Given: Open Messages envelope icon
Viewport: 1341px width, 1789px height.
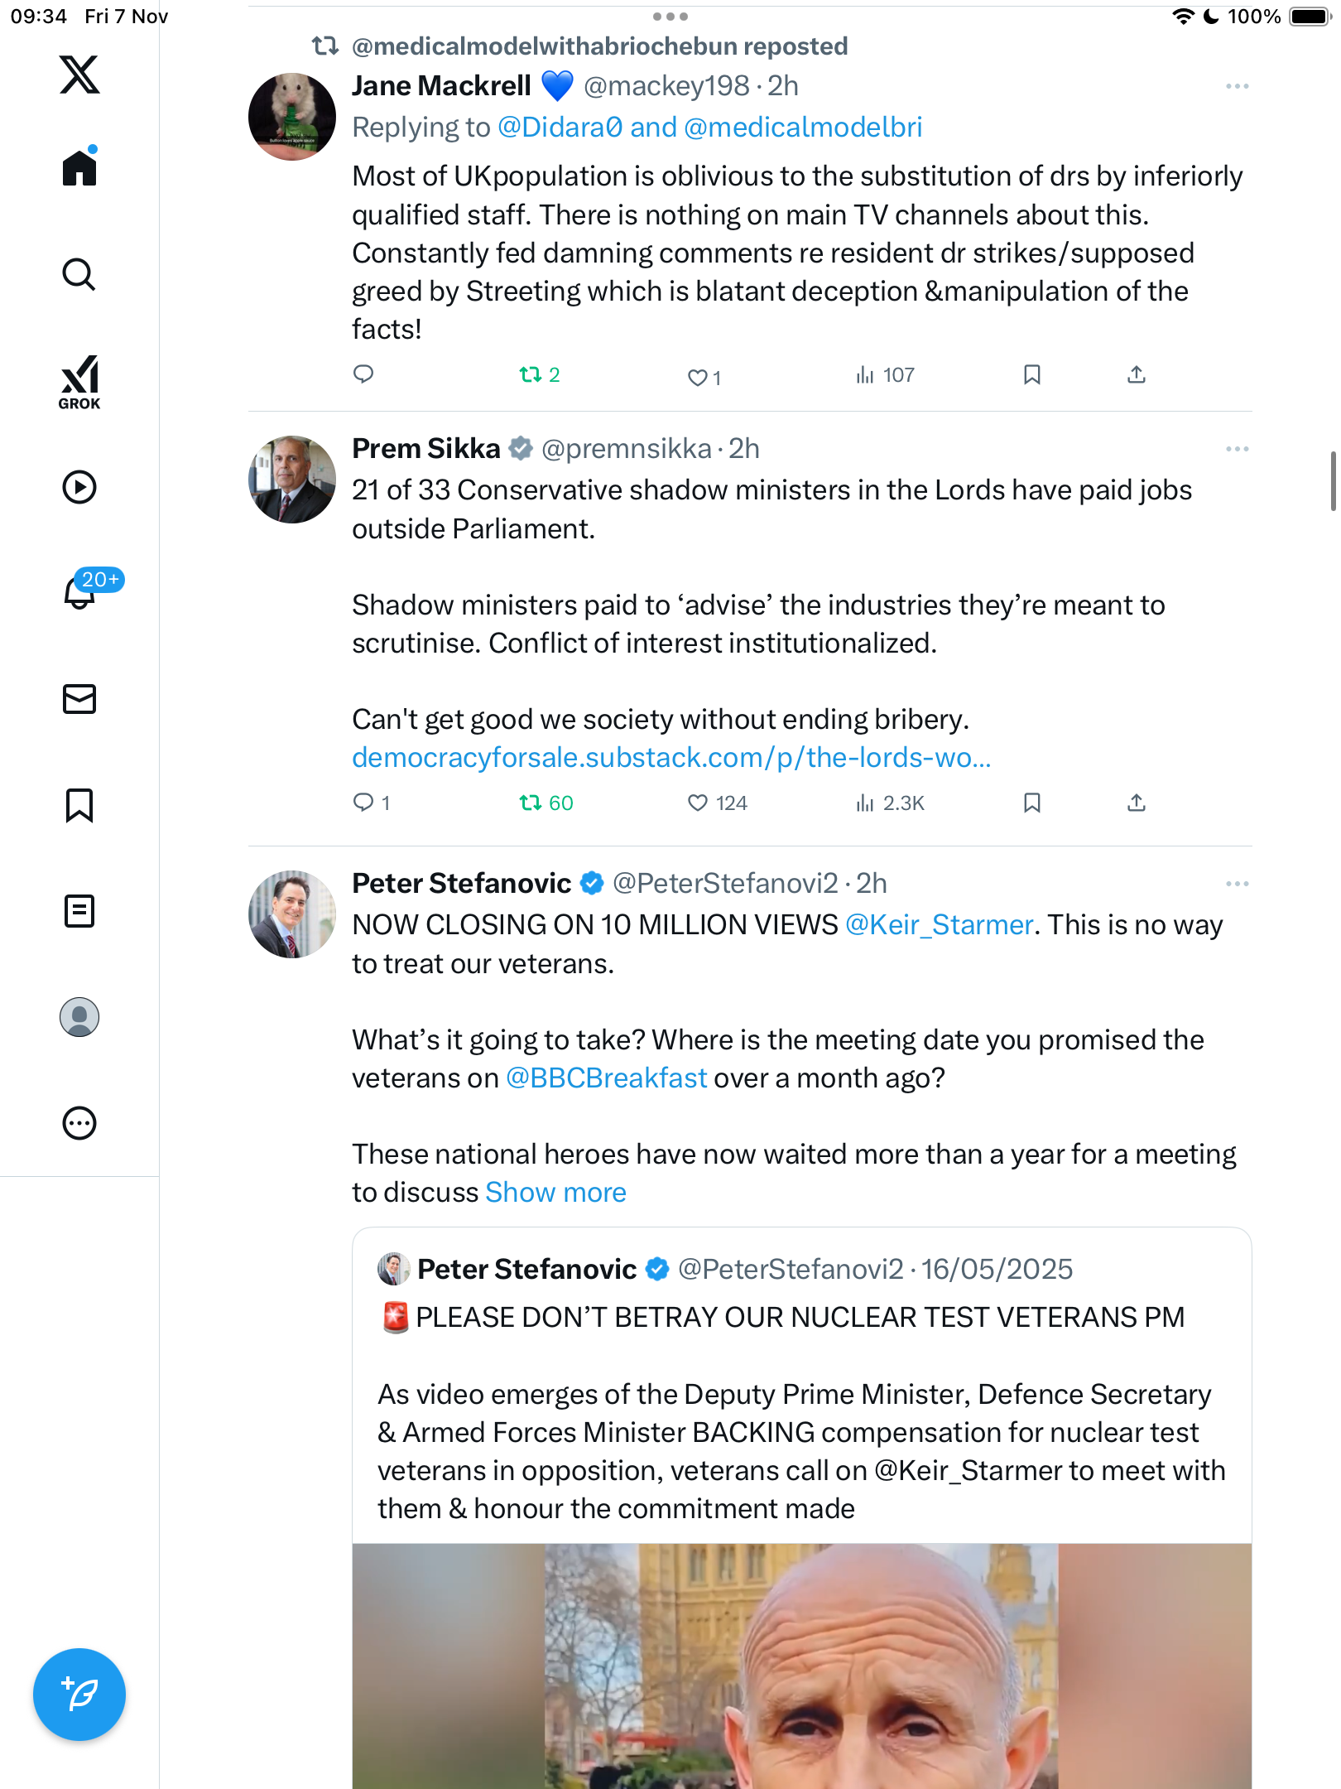Looking at the screenshot, I should 79,699.
